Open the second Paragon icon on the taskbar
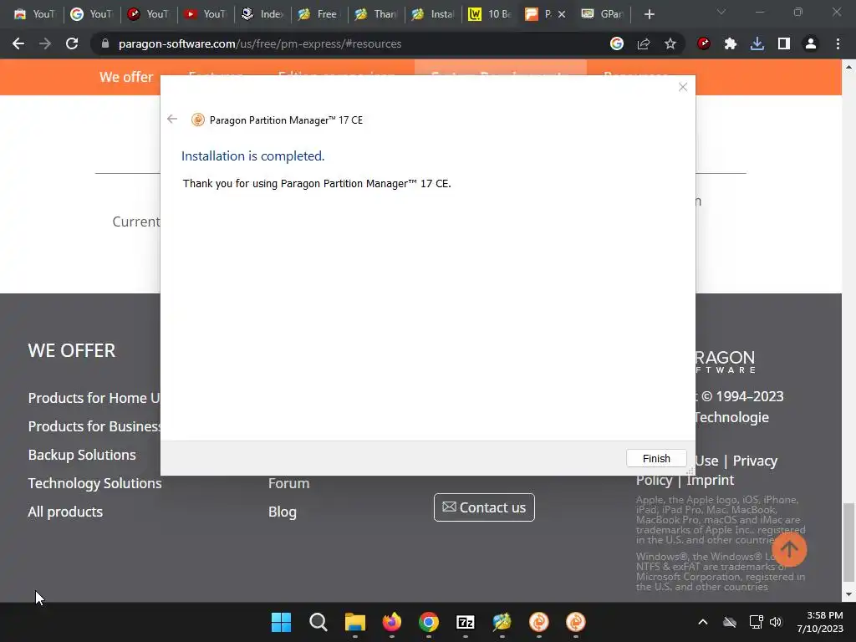Image resolution: width=856 pixels, height=642 pixels. (575, 622)
